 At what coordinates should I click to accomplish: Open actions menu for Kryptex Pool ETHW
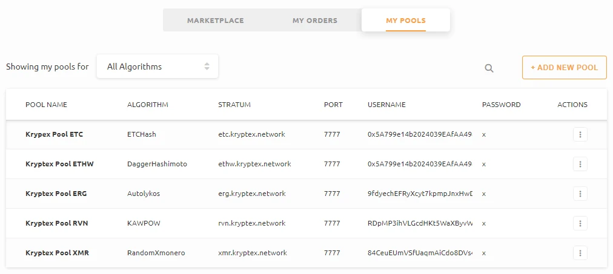(580, 164)
